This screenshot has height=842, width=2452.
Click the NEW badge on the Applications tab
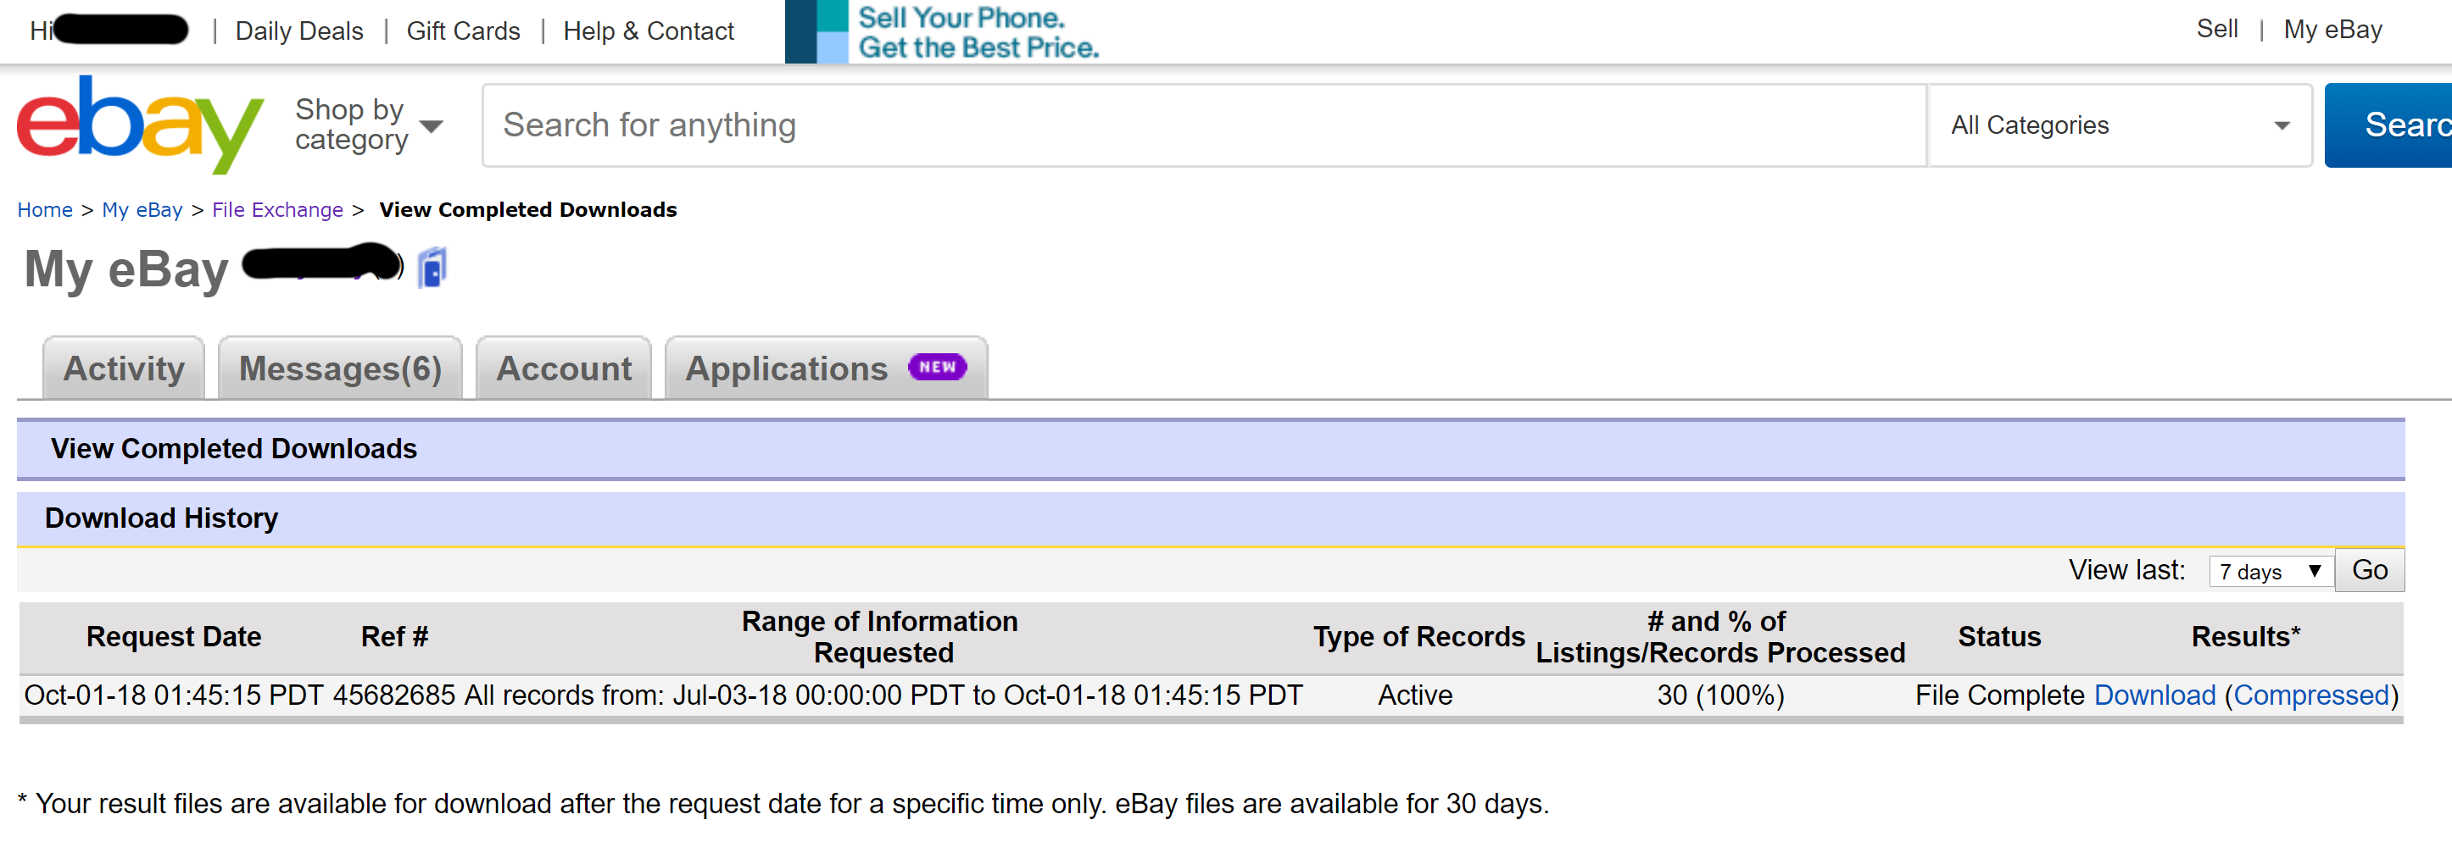click(x=937, y=368)
